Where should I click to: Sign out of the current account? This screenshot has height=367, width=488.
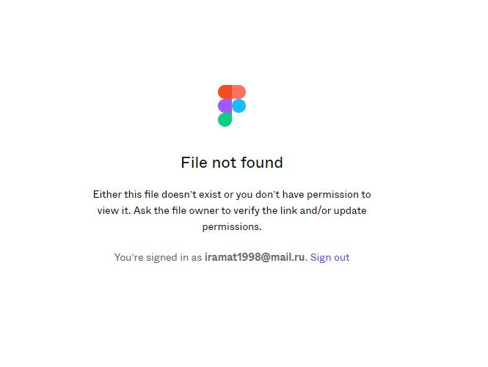point(330,257)
